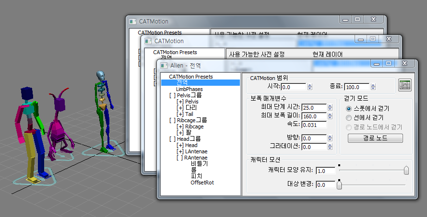Image resolution: width=427 pixels, height=217 pixels.
Task: Click 사용 가능한 사전 설정 label in middle window
Action: [257, 55]
